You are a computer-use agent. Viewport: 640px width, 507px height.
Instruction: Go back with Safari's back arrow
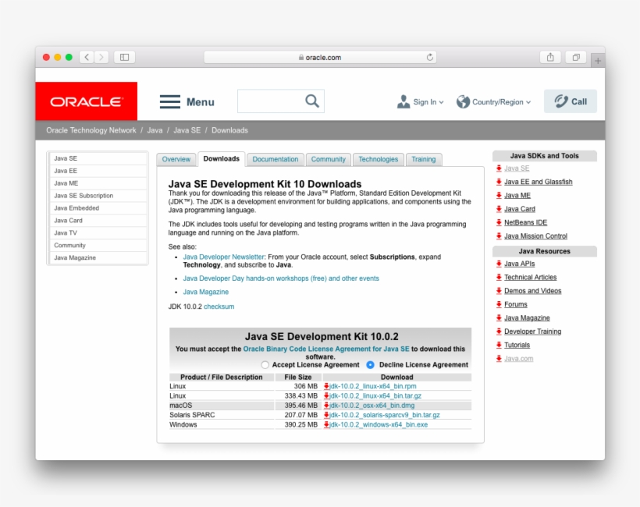coord(87,57)
